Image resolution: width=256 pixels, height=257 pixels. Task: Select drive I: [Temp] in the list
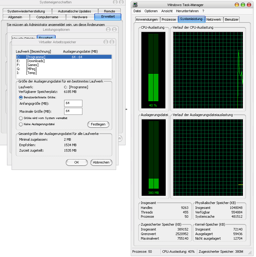pyautogui.click(x=64, y=73)
